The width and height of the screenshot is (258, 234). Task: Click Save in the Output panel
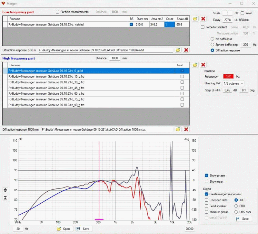243,219
